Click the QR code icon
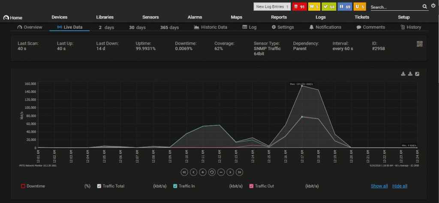The width and height of the screenshot is (439, 203). (x=419, y=44)
